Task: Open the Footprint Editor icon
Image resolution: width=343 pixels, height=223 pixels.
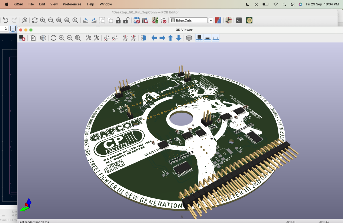Action: pos(137,20)
